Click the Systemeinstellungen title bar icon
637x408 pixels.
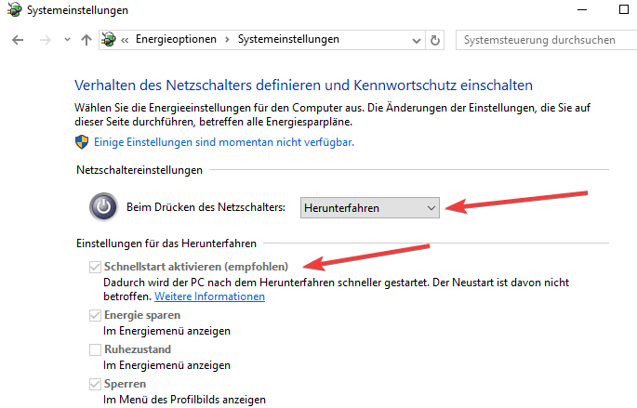coord(15,9)
